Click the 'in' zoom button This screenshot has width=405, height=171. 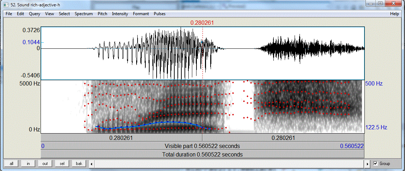pyautogui.click(x=28, y=164)
